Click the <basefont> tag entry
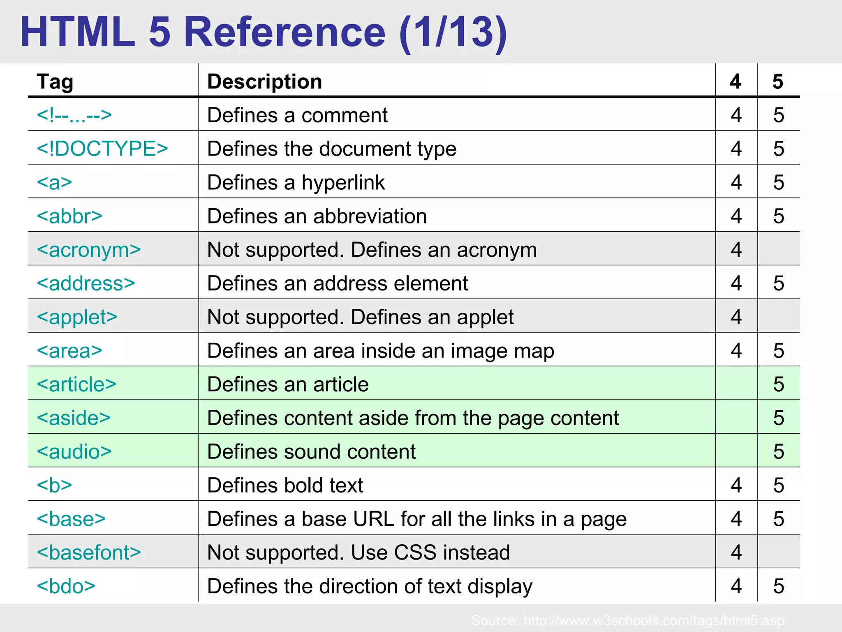 [89, 553]
